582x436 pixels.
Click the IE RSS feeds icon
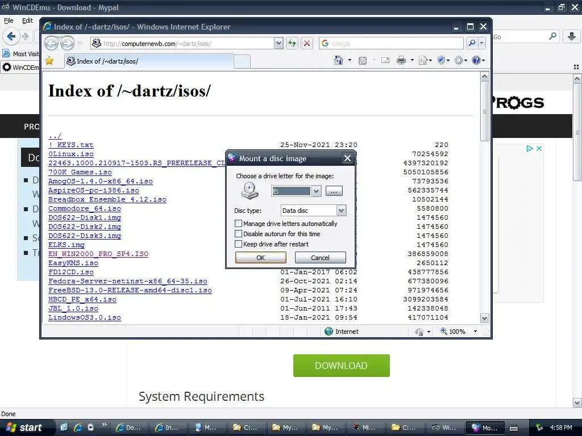(x=363, y=60)
